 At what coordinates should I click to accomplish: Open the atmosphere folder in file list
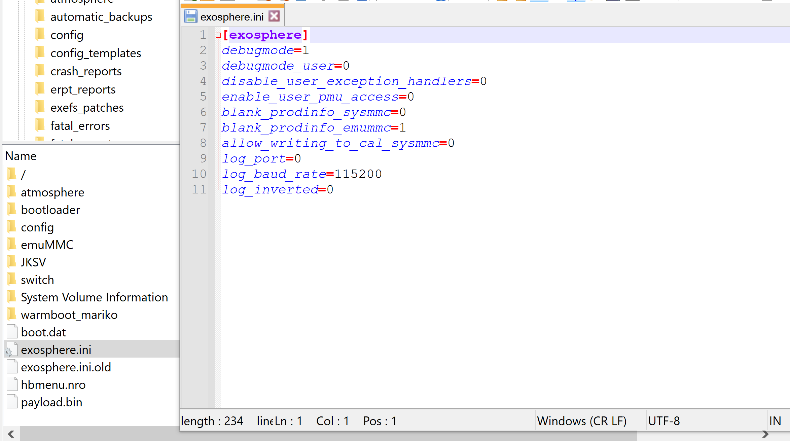point(52,192)
